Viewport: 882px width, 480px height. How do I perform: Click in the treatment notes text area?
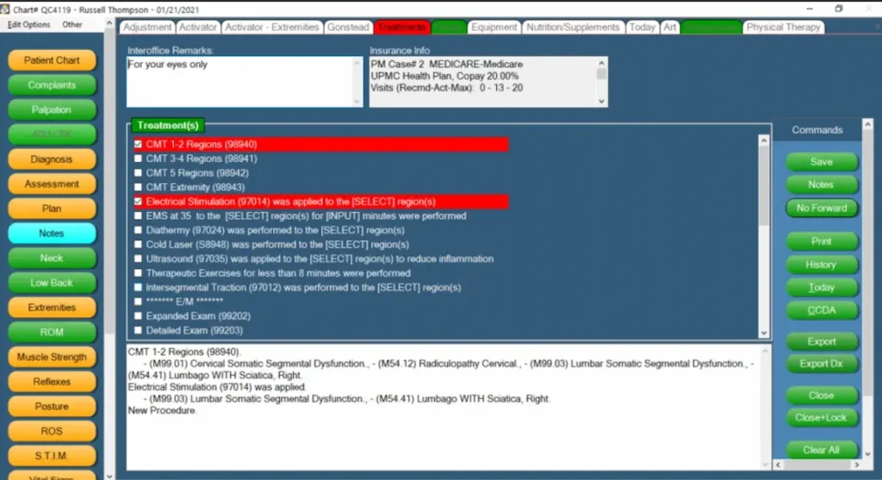pyautogui.click(x=448, y=408)
